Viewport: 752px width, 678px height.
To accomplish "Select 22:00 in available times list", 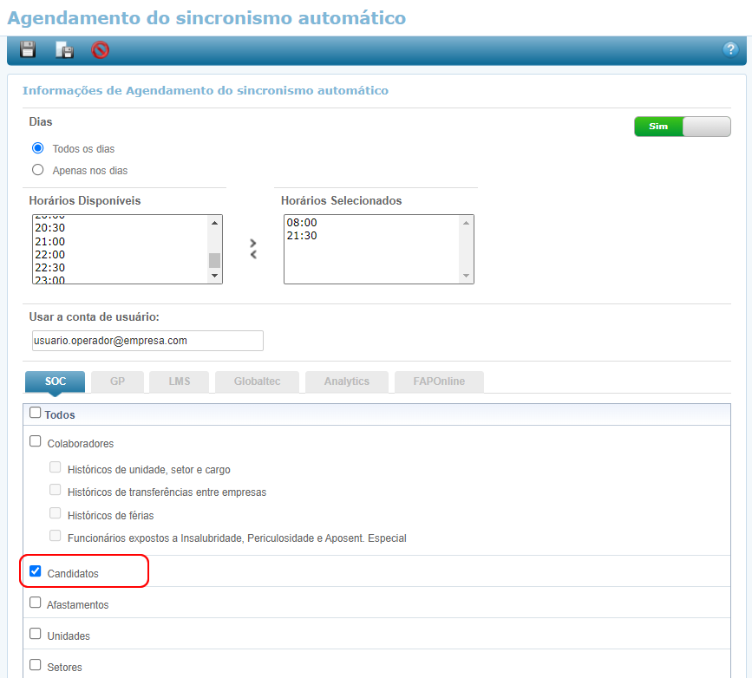I will tap(49, 255).
